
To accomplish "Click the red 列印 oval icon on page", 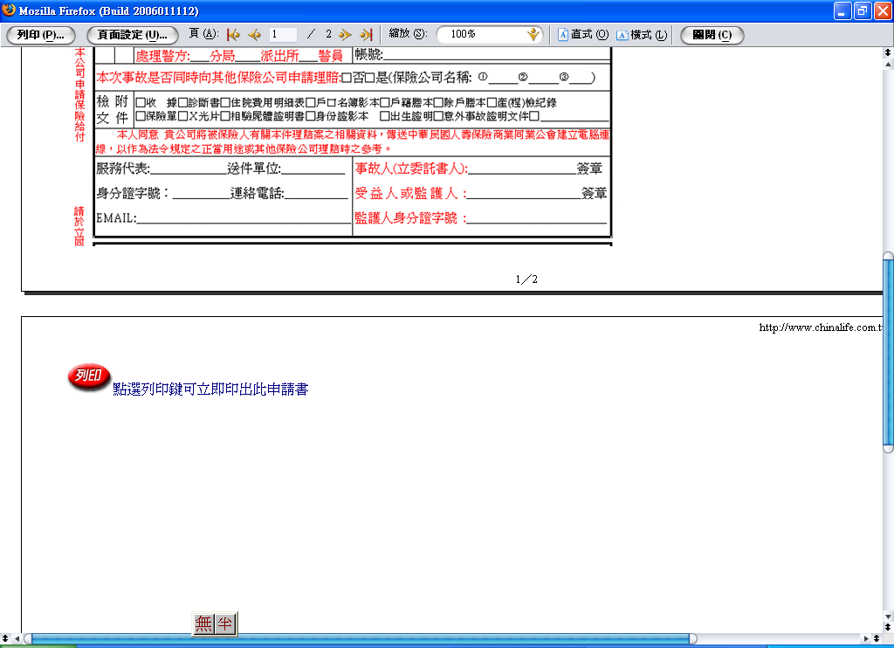I will tap(89, 377).
